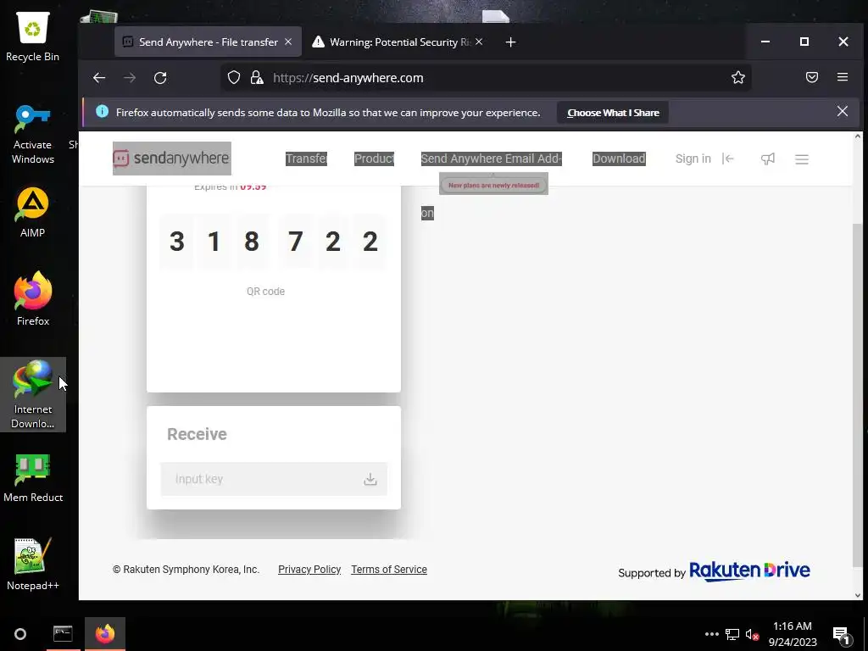Screen dimensions: 868x651
Task: Open the Product menu item
Action: 374,159
